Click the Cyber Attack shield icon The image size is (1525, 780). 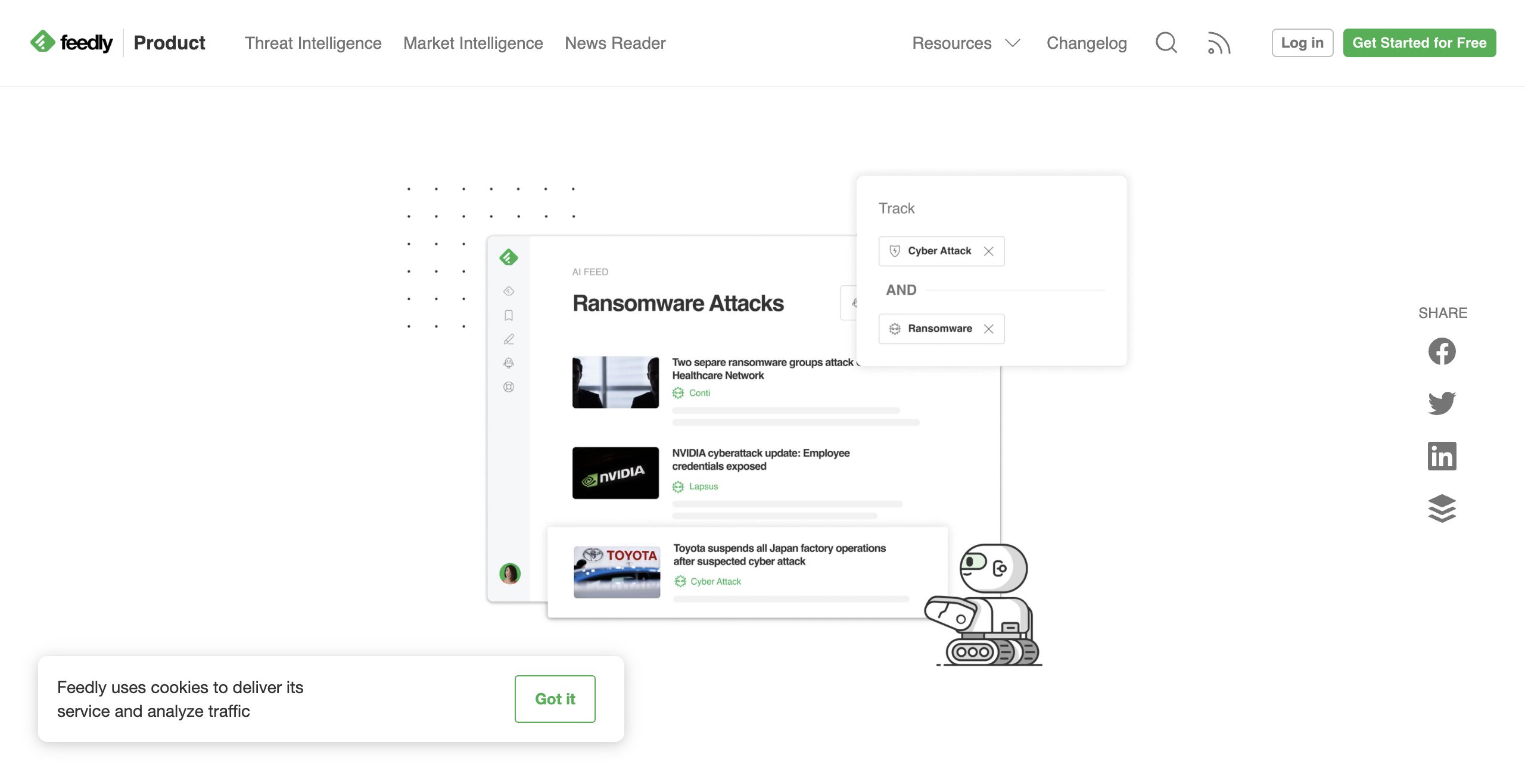coord(895,251)
